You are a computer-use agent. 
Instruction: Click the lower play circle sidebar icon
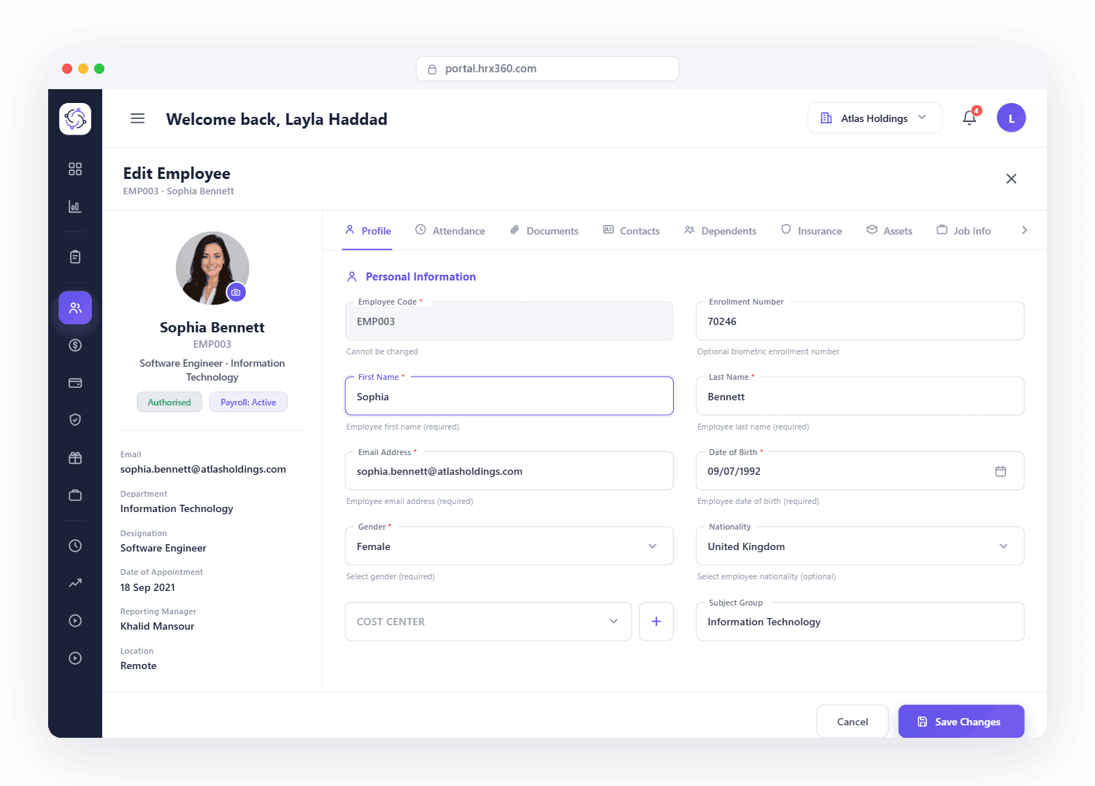click(75, 658)
